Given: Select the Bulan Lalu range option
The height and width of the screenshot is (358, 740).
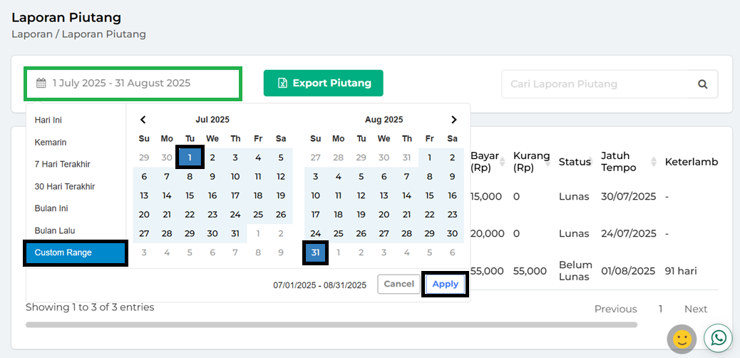Looking at the screenshot, I should point(55,230).
